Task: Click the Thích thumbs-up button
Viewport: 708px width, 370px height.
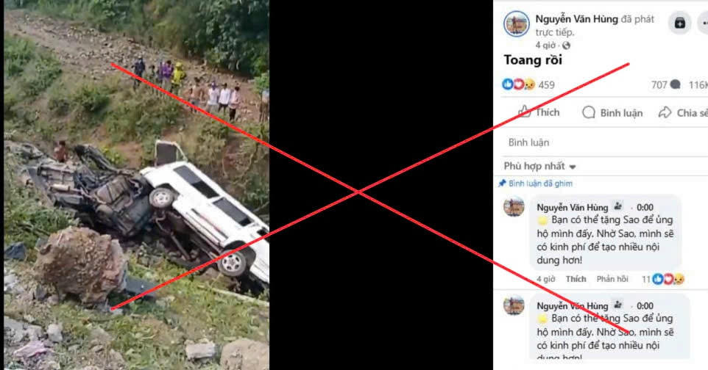Action: coord(539,112)
